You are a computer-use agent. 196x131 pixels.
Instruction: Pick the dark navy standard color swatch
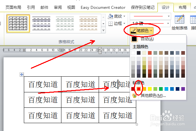pyautogui.click(x=177, y=89)
